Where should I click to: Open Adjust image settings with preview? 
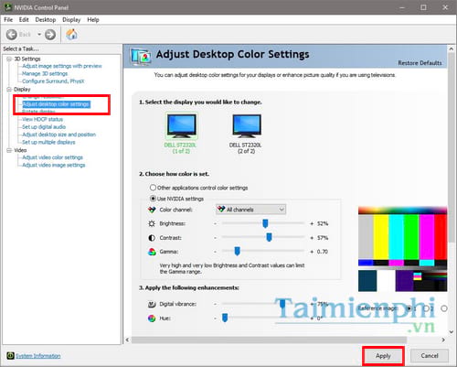pos(62,66)
